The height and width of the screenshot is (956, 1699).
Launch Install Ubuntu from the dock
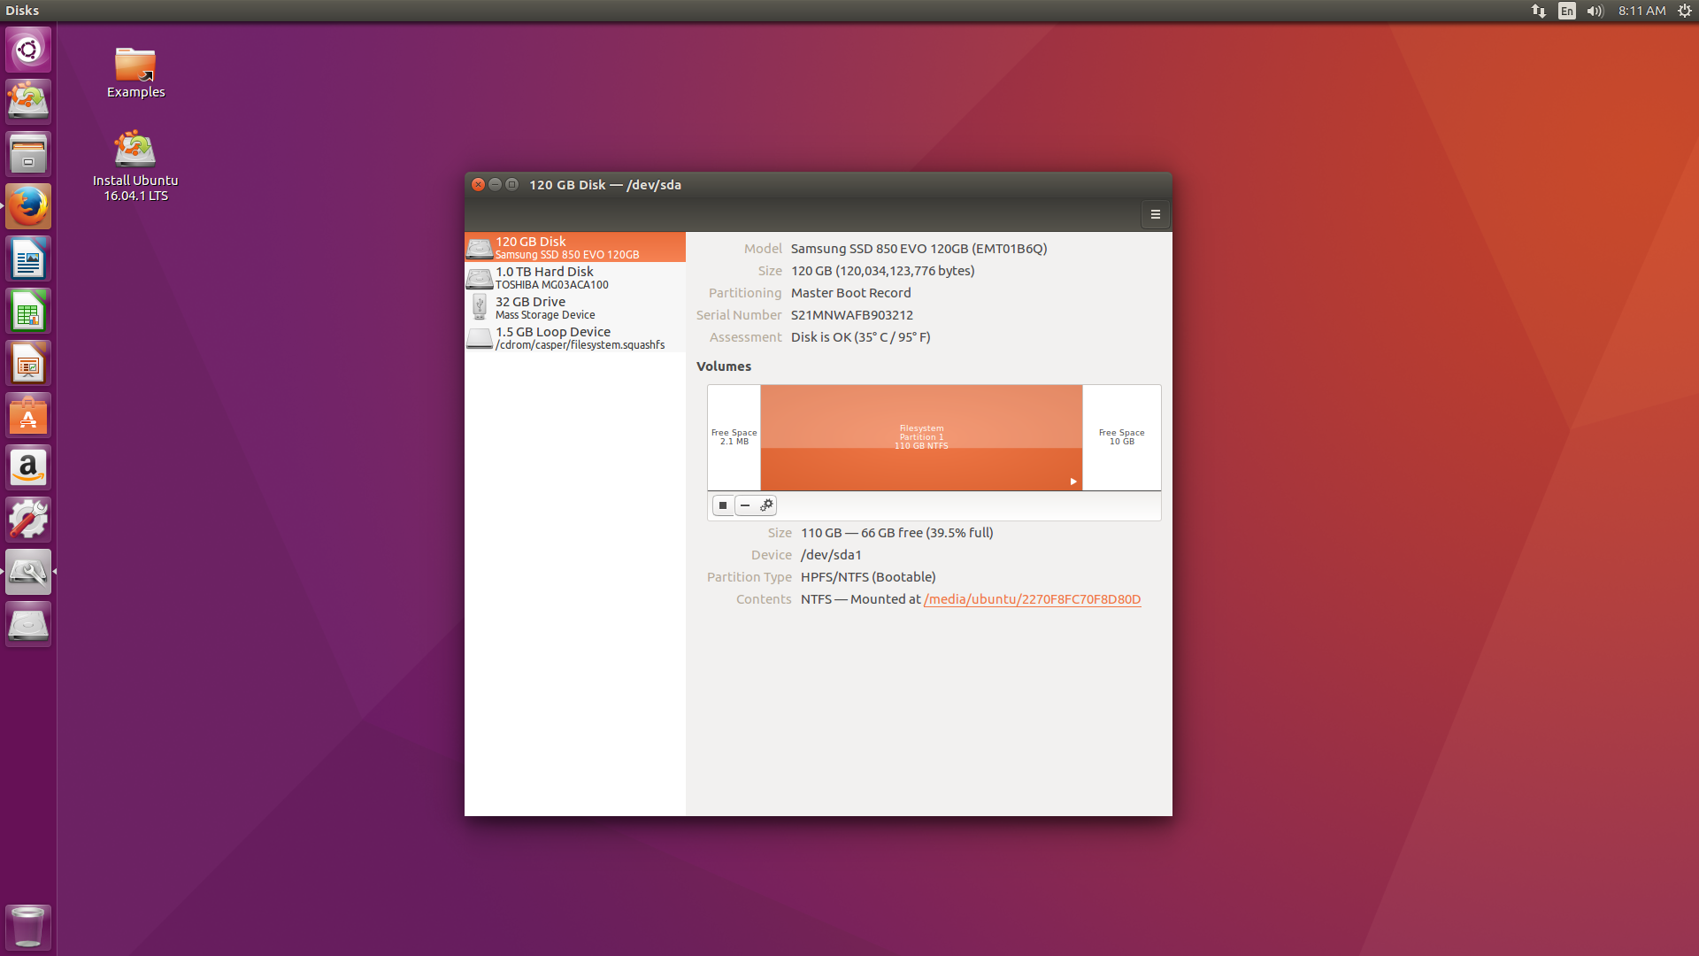[28, 102]
